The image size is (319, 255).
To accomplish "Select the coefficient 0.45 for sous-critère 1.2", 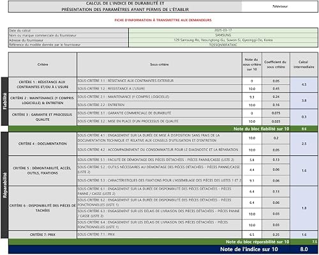I will click(276, 89).
